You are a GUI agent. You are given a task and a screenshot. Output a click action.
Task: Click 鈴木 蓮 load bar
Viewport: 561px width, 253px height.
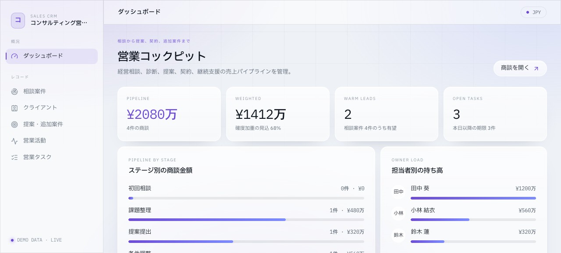coord(473,242)
